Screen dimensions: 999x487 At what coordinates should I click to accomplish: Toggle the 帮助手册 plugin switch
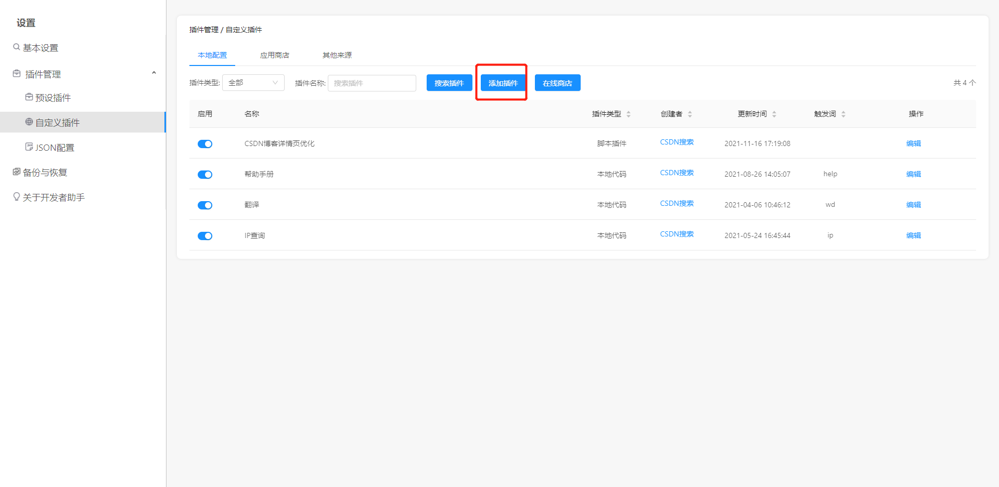[x=205, y=175]
